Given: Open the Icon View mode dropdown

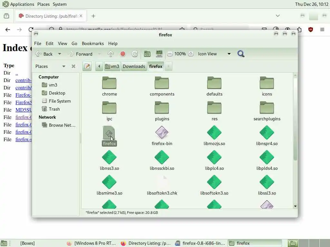Looking at the screenshot, I should click(214, 54).
